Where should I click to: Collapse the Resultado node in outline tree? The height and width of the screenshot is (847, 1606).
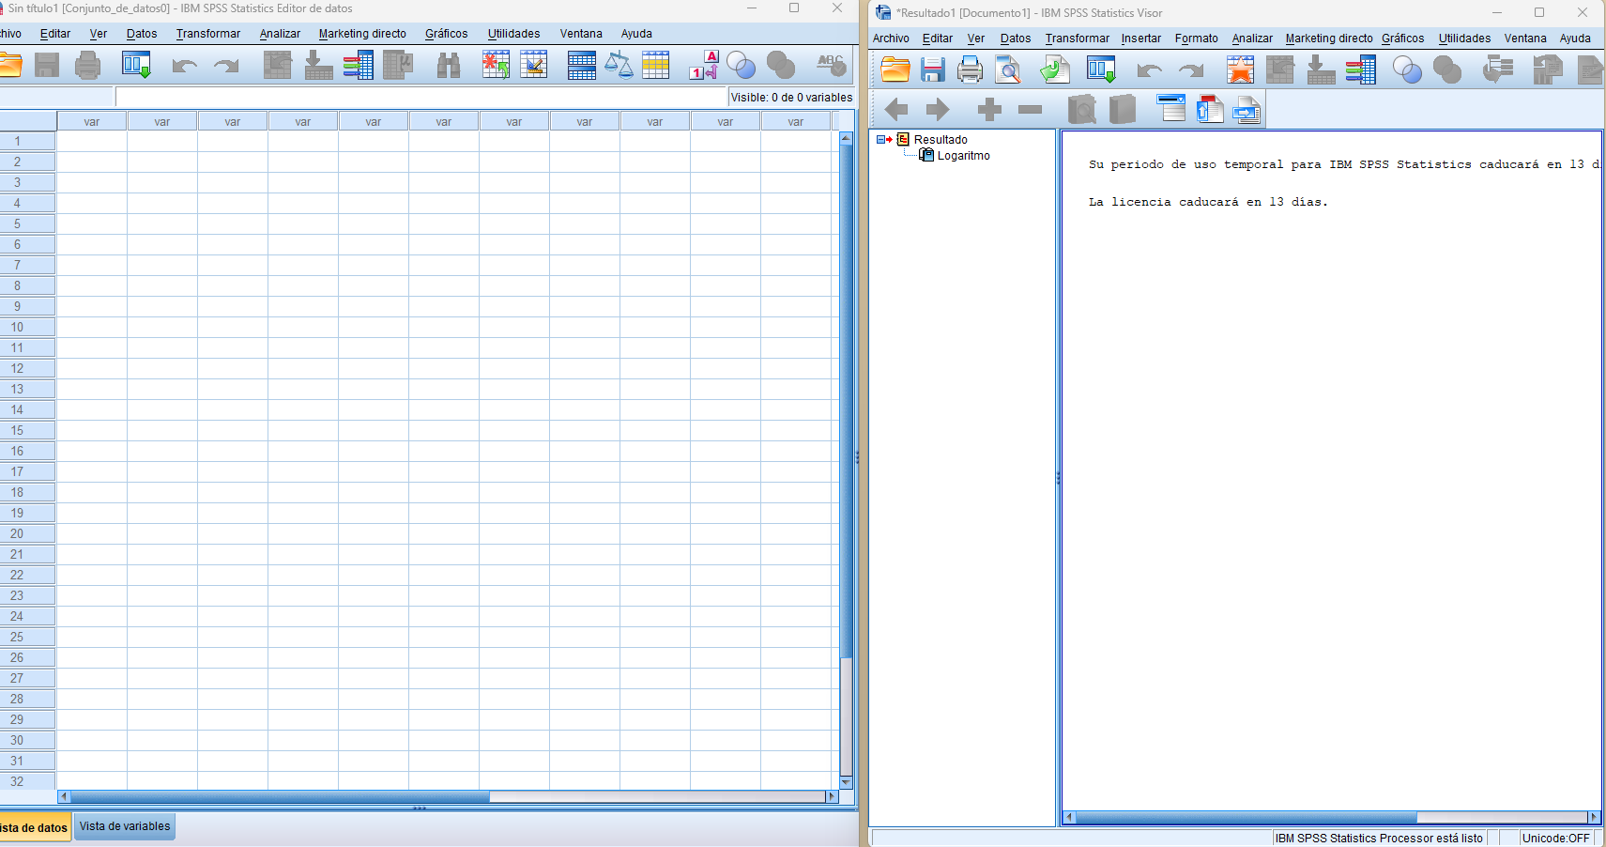click(881, 140)
